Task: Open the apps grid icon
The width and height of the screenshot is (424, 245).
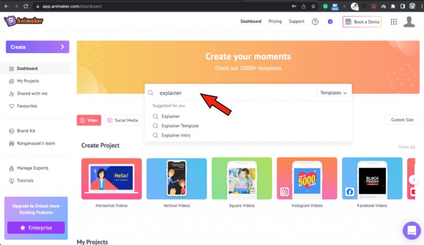Action: point(394,22)
